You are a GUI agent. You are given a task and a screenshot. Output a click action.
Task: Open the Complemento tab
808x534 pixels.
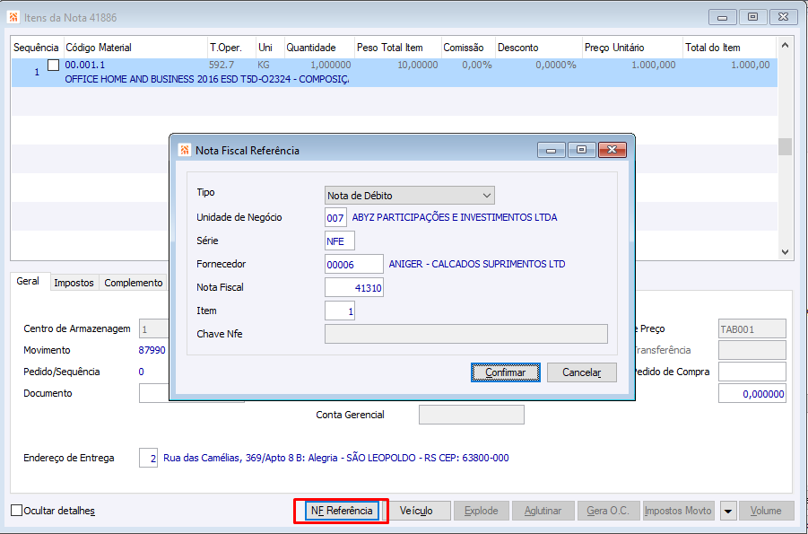click(x=134, y=283)
